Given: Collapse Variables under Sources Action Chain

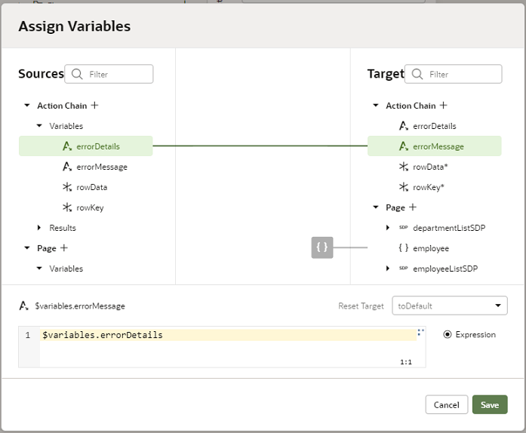Looking at the screenshot, I should [x=39, y=126].
